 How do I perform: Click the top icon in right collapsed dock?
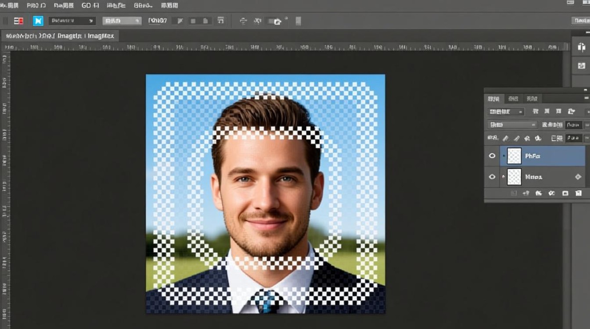582,47
